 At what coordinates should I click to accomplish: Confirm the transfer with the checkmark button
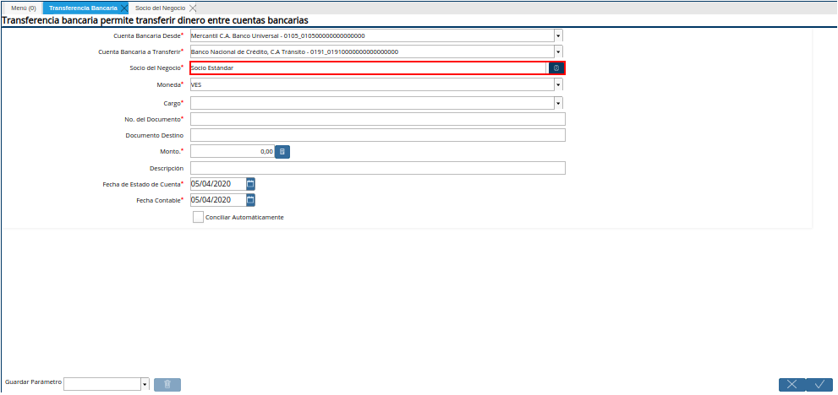click(x=819, y=384)
